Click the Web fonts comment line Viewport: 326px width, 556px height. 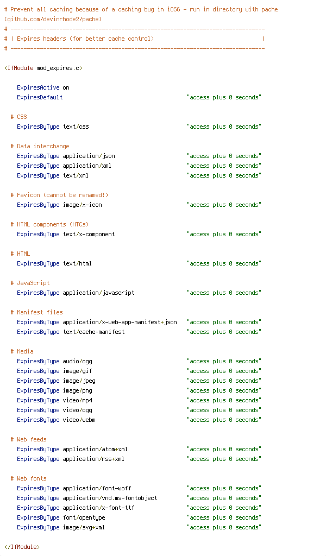click(x=29, y=479)
